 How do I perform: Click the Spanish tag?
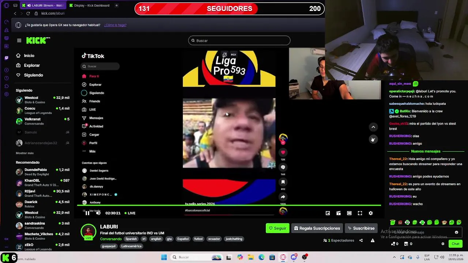pyautogui.click(x=131, y=239)
